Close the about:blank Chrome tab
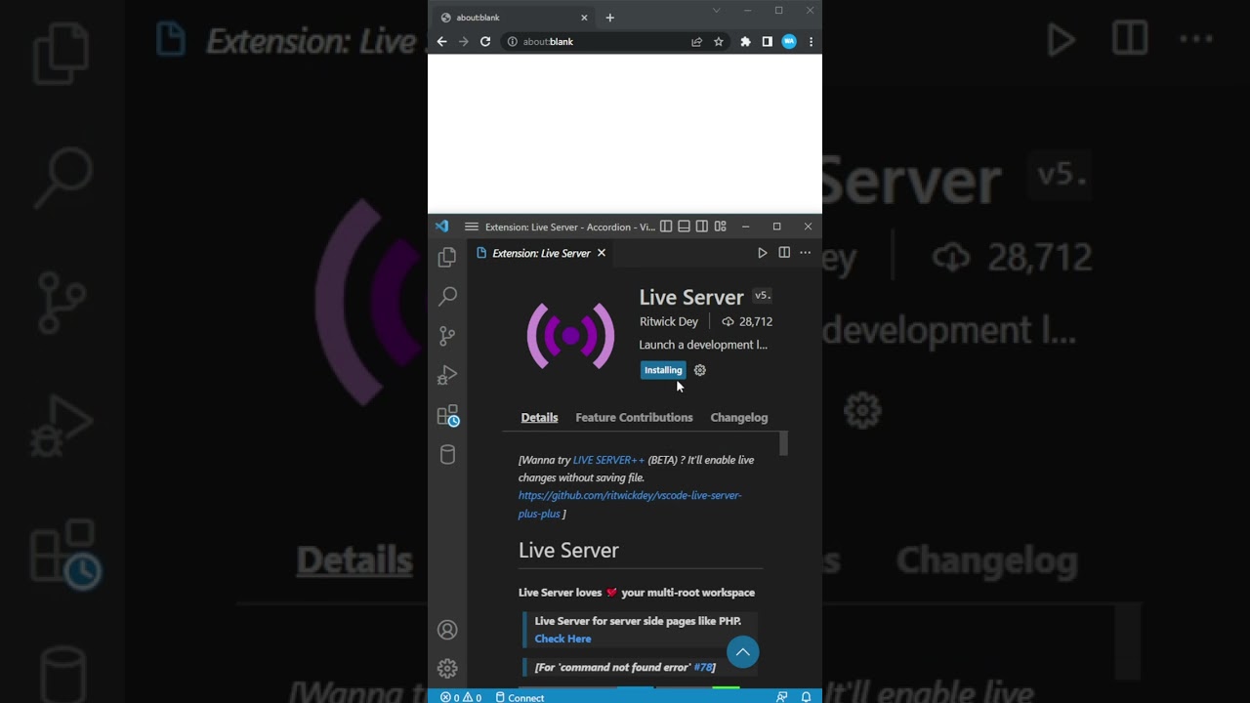 [x=584, y=18]
